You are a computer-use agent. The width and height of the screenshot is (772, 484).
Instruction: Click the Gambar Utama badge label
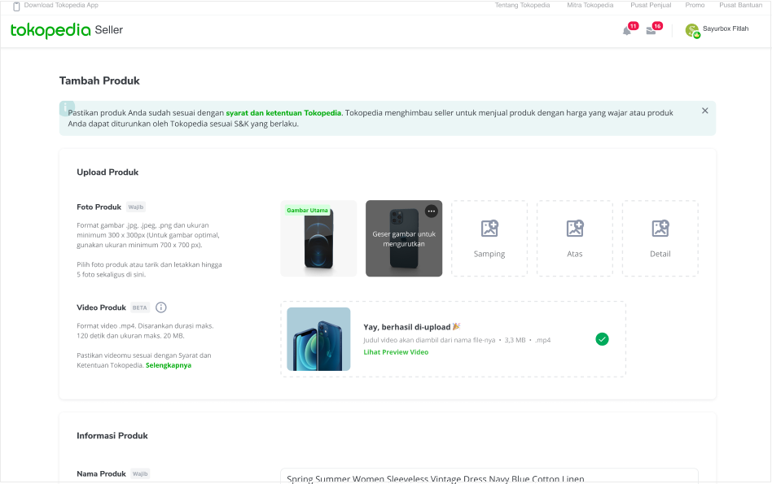307,210
